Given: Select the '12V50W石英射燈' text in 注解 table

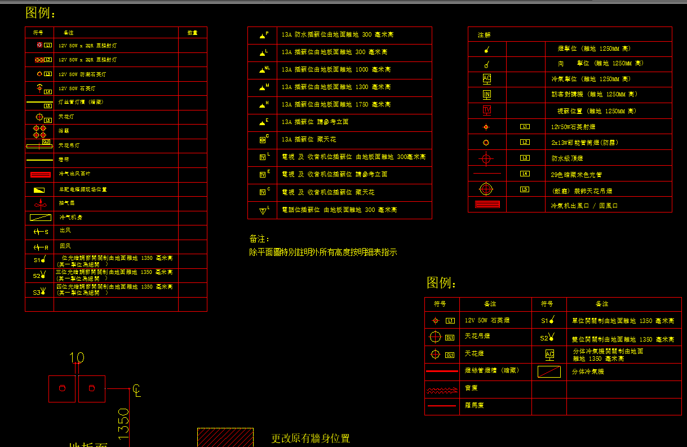Looking at the screenshot, I should (x=574, y=127).
